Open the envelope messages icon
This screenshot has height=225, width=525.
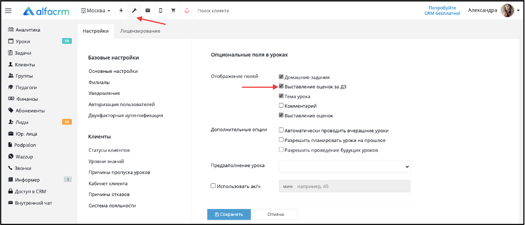pos(147,11)
